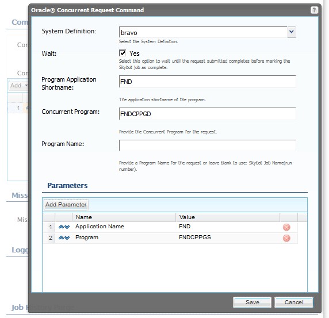
Task: Click the System Definition field showing bravo
Action: (x=203, y=32)
